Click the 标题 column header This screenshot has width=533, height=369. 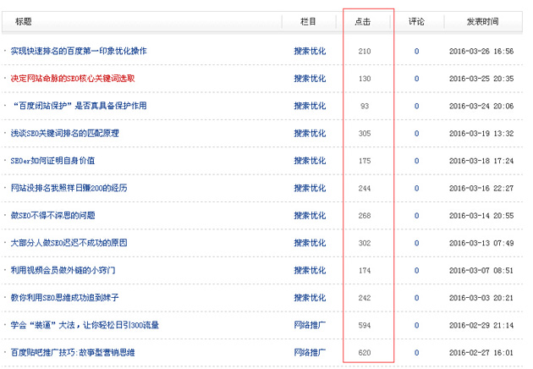(24, 21)
